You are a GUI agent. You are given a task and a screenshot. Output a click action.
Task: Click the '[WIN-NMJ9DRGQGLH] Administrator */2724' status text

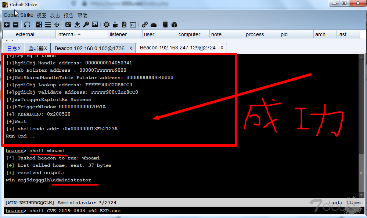(61, 202)
